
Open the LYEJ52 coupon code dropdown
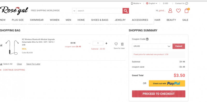point(151,46)
